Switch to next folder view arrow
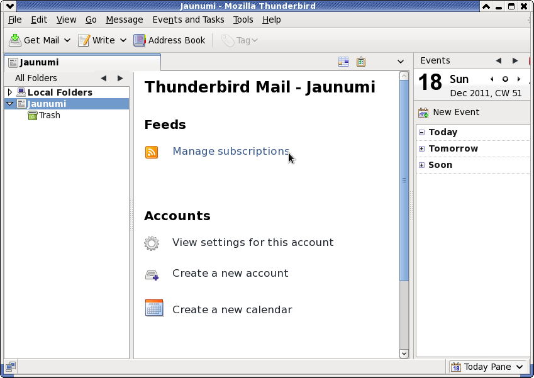This screenshot has height=378, width=534. point(120,79)
